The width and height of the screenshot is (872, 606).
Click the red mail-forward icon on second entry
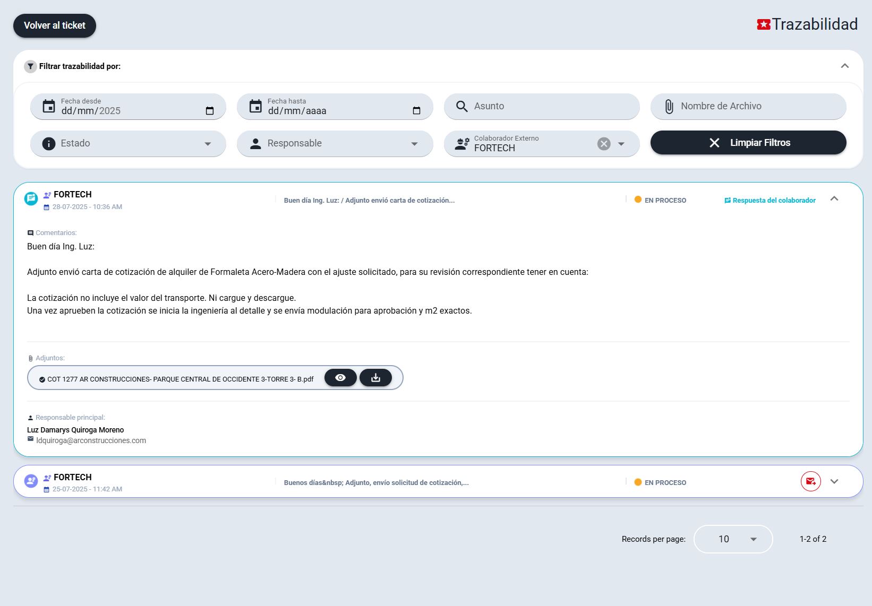(810, 481)
